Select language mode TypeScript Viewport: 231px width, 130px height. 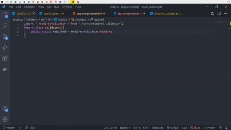158,127
